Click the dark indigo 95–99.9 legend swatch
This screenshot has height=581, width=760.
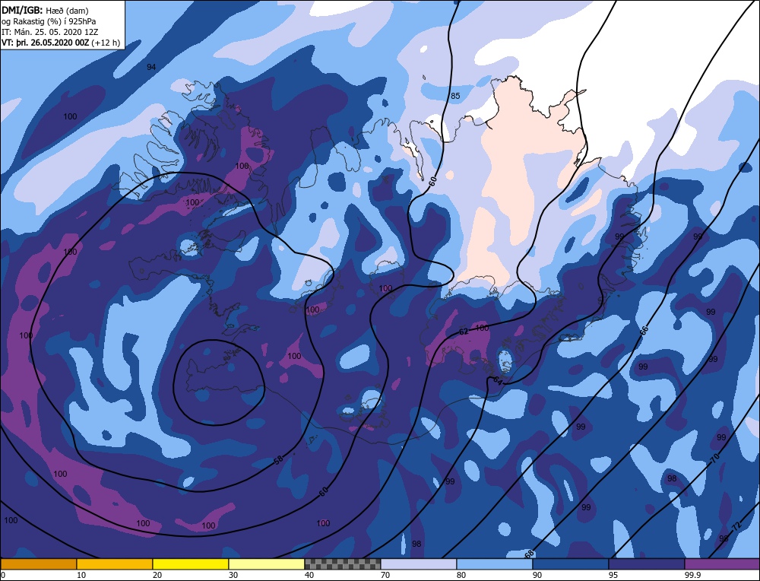pyautogui.click(x=647, y=564)
